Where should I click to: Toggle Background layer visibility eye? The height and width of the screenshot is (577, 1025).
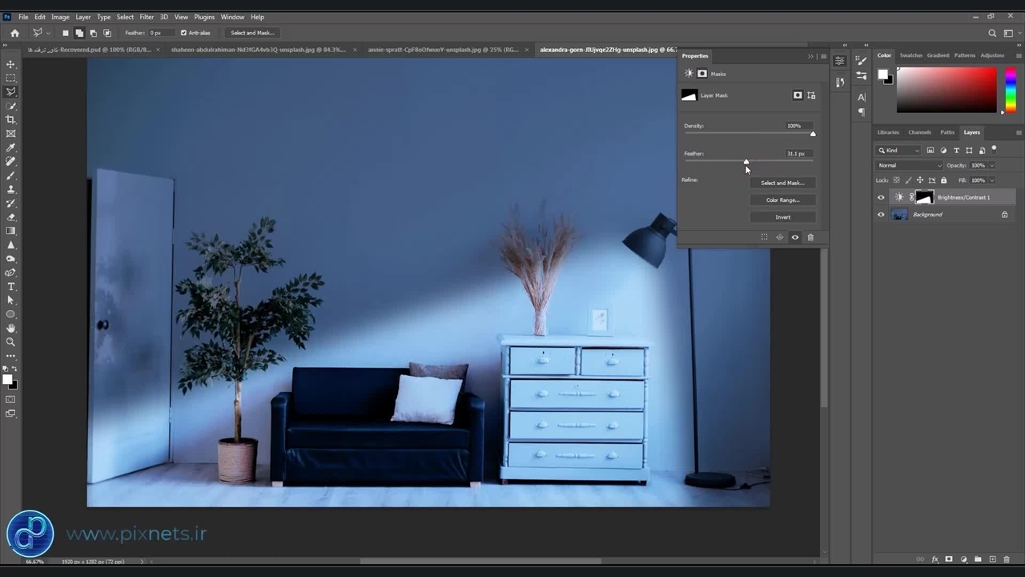[x=881, y=215]
